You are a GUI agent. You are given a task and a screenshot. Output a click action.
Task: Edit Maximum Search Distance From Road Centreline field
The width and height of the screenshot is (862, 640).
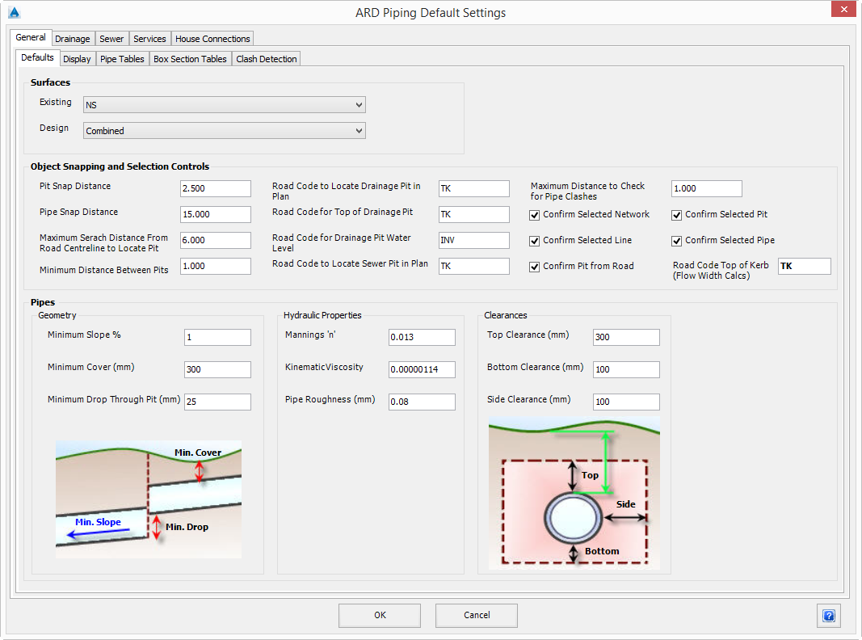pyautogui.click(x=216, y=240)
